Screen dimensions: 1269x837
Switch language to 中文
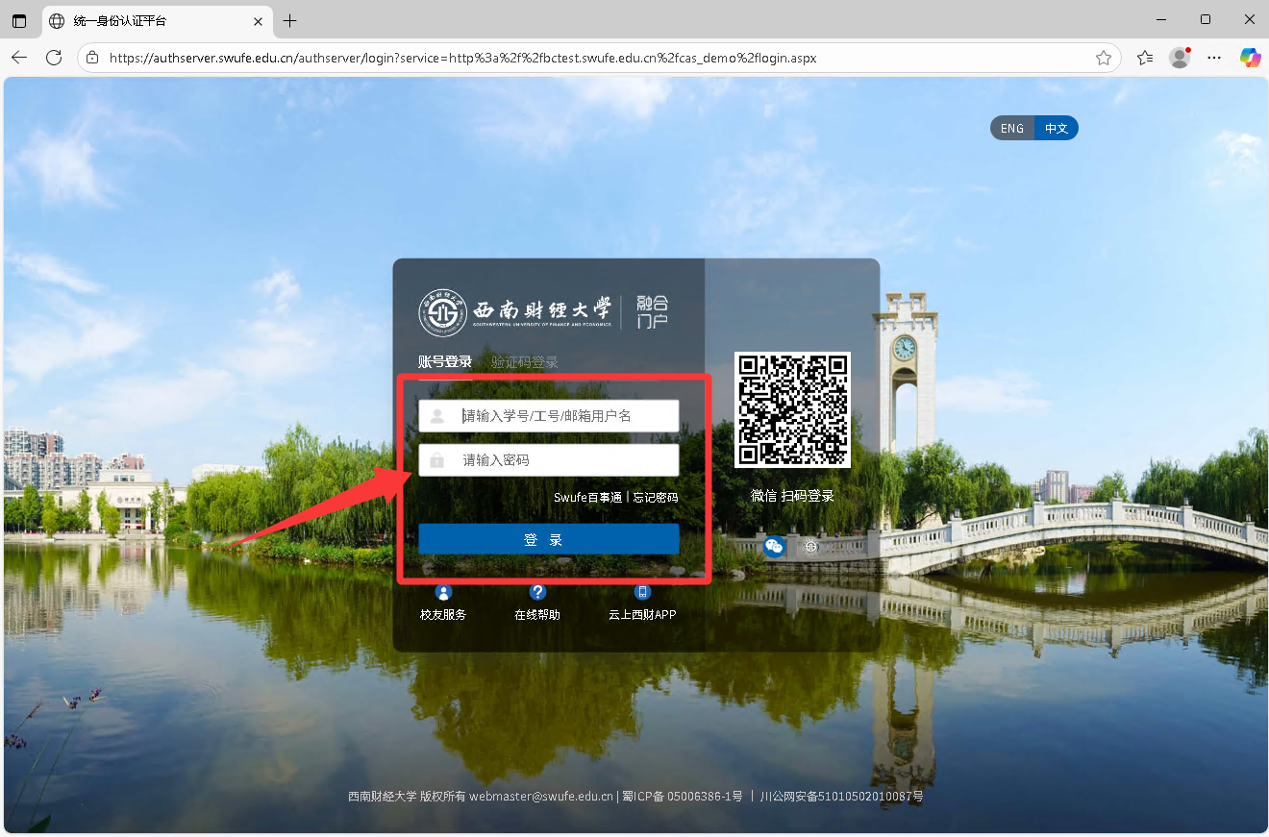1057,128
